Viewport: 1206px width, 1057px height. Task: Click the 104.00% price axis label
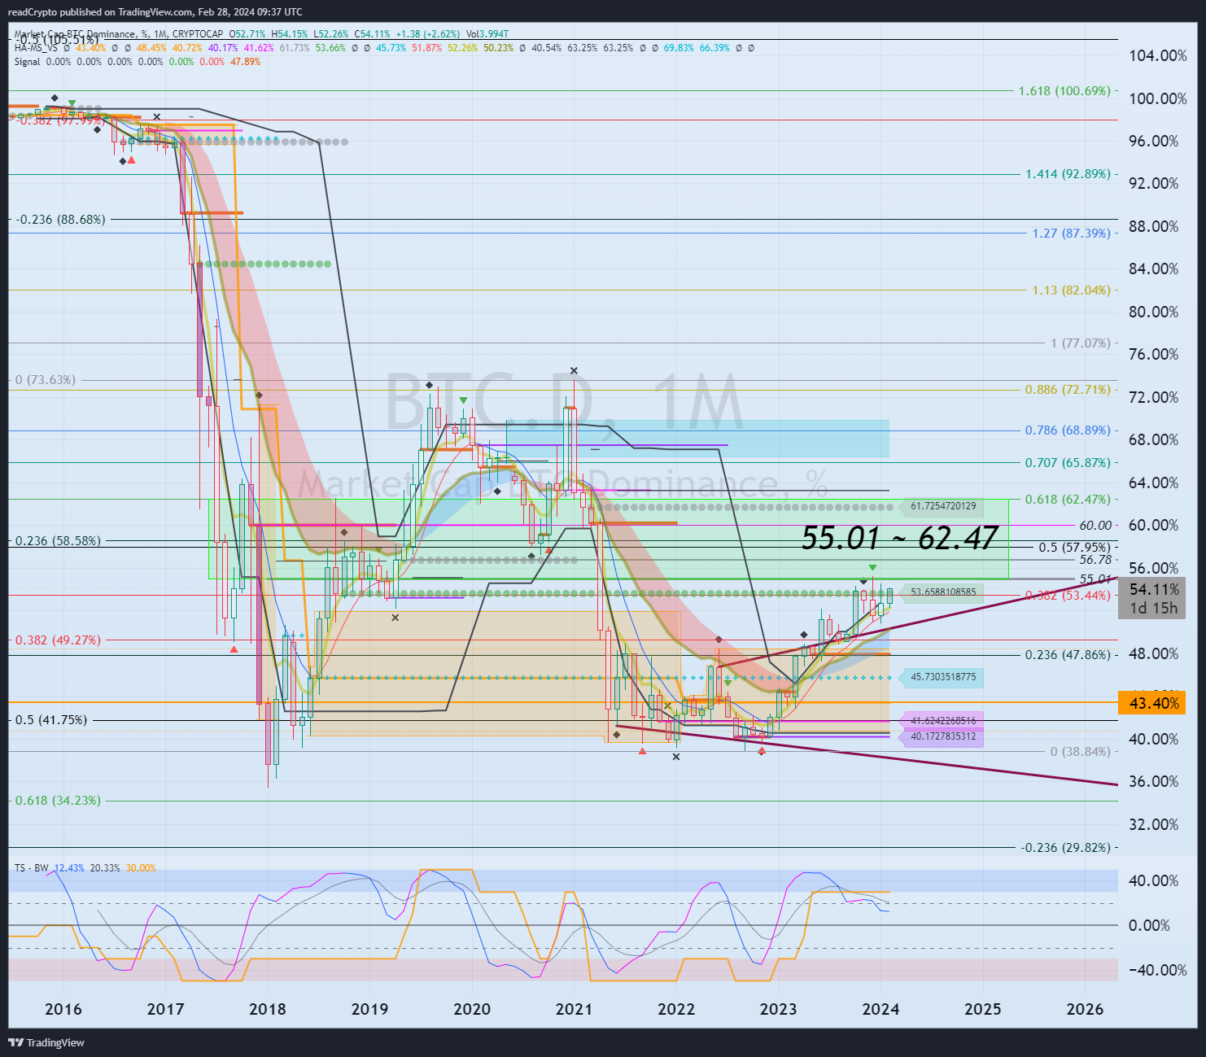click(1158, 55)
